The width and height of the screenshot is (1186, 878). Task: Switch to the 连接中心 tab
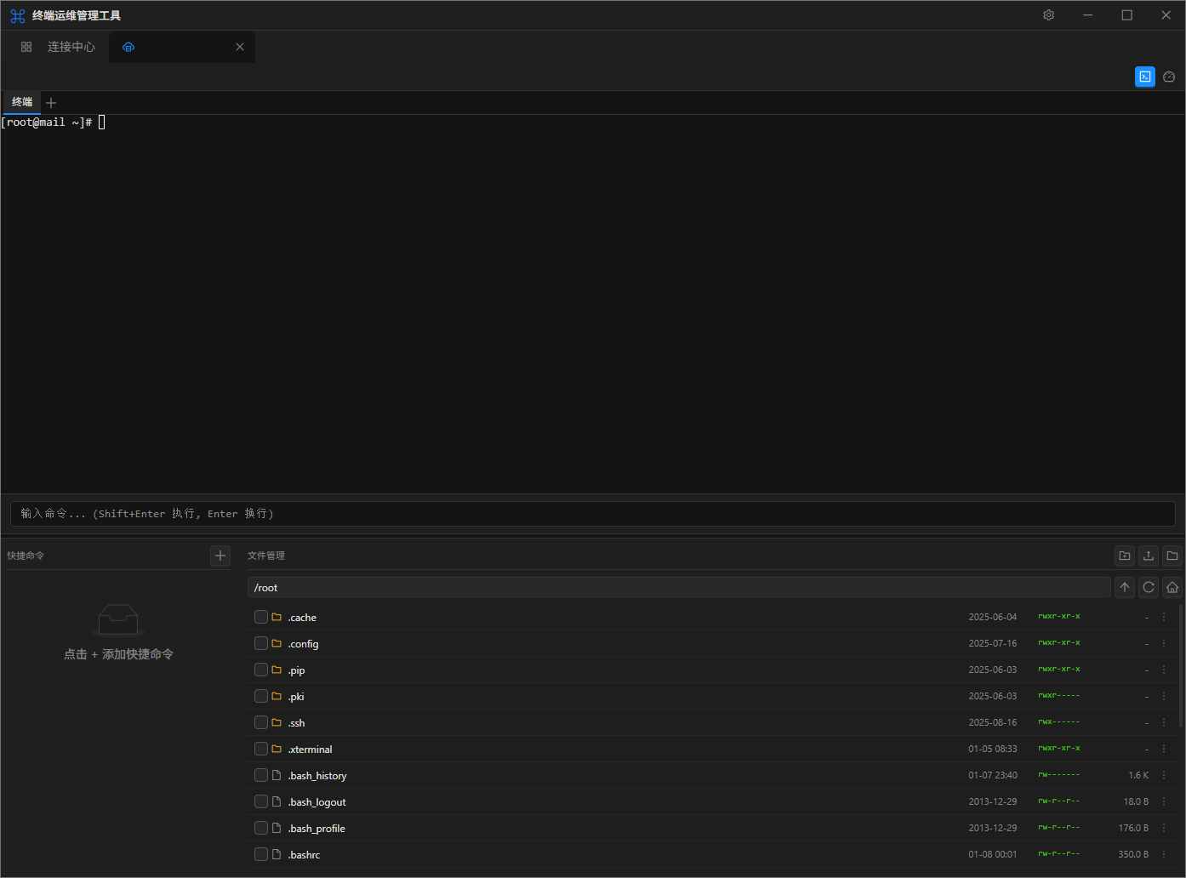[x=59, y=47]
